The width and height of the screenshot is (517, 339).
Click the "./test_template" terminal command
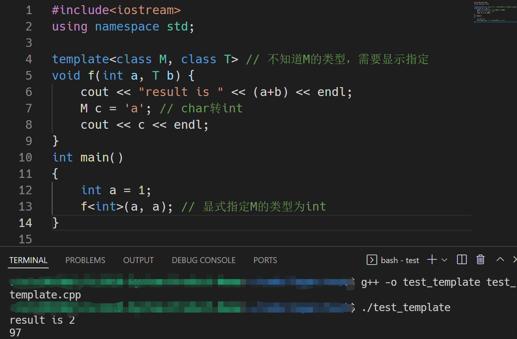point(406,307)
